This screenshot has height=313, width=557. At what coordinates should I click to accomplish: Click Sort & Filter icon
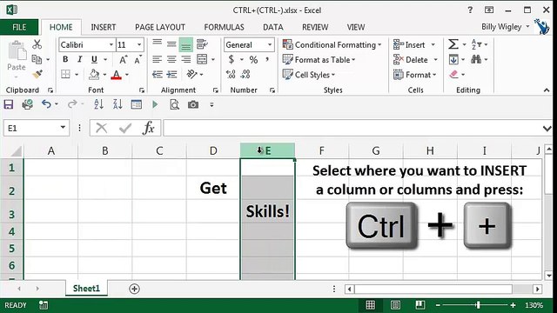coord(476,44)
